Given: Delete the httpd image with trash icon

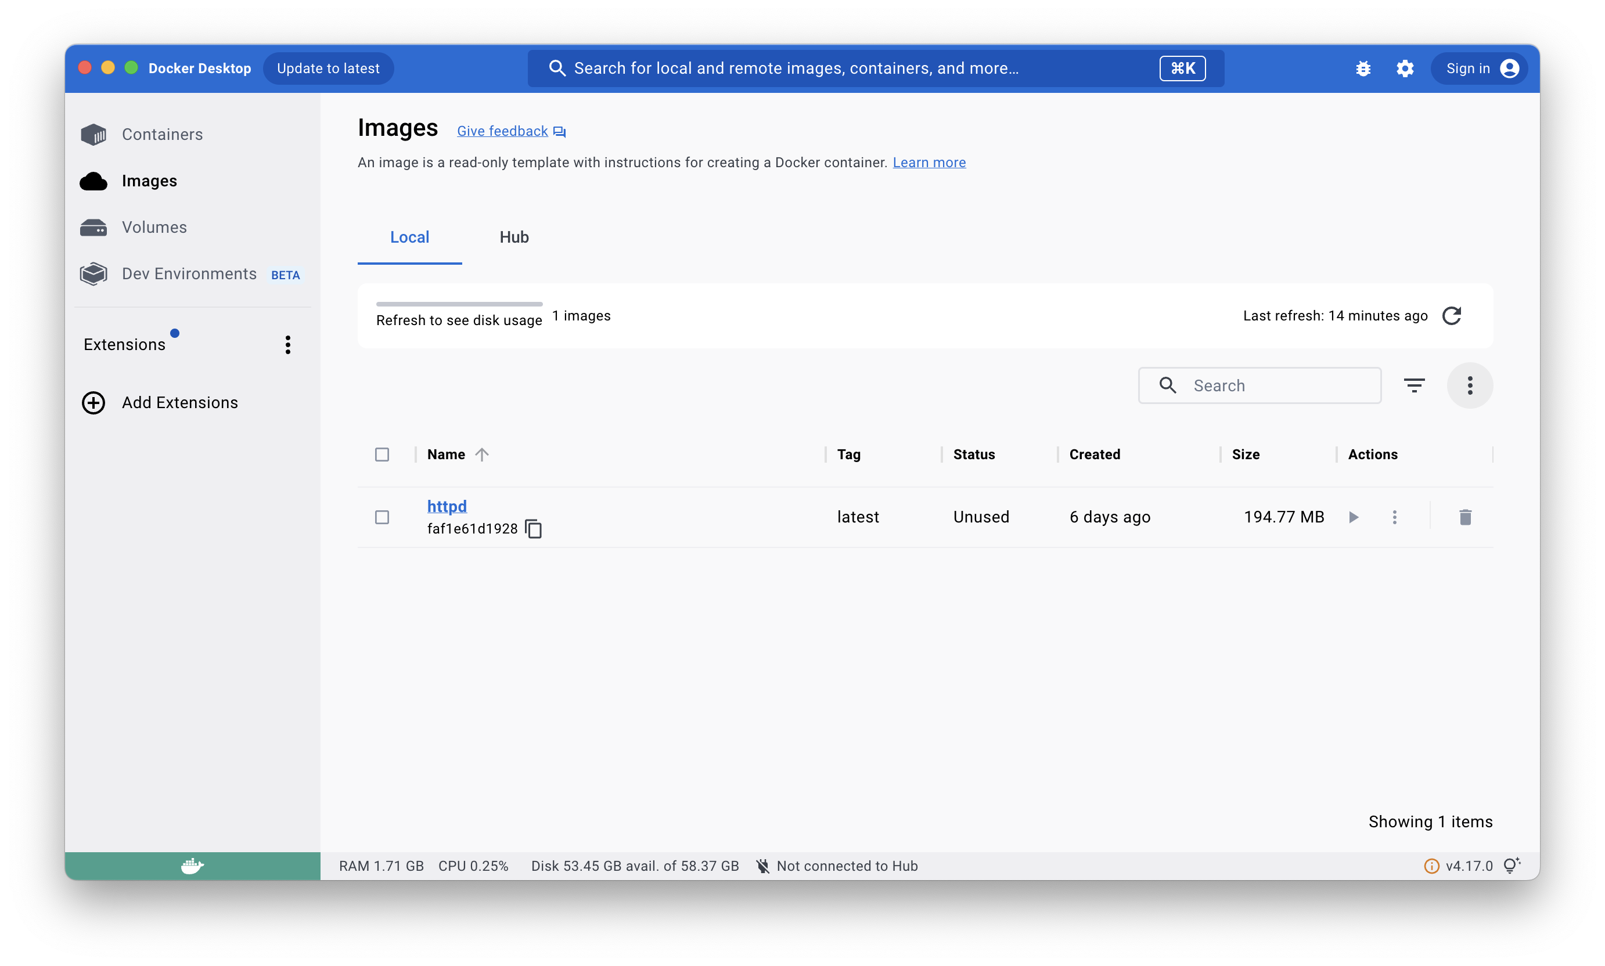Looking at the screenshot, I should pyautogui.click(x=1465, y=517).
